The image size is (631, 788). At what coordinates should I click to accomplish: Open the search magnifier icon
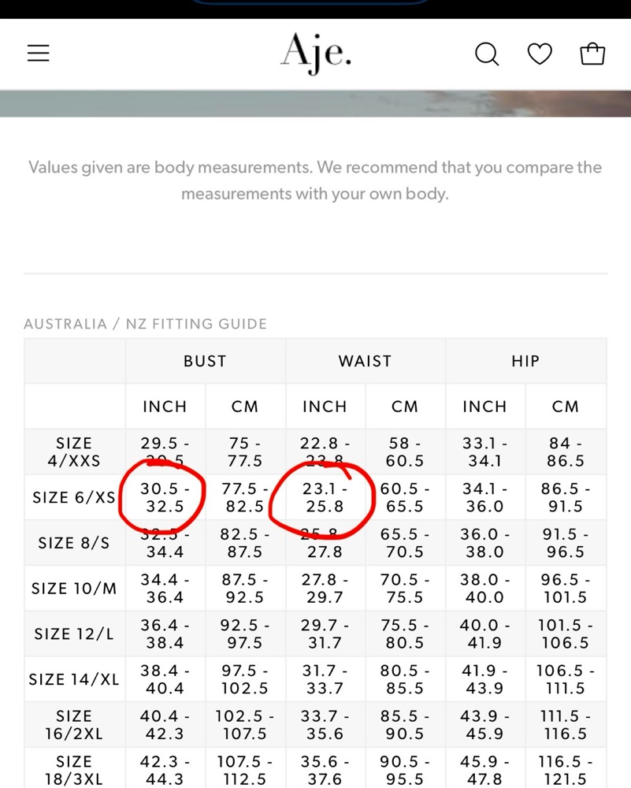[x=487, y=54]
